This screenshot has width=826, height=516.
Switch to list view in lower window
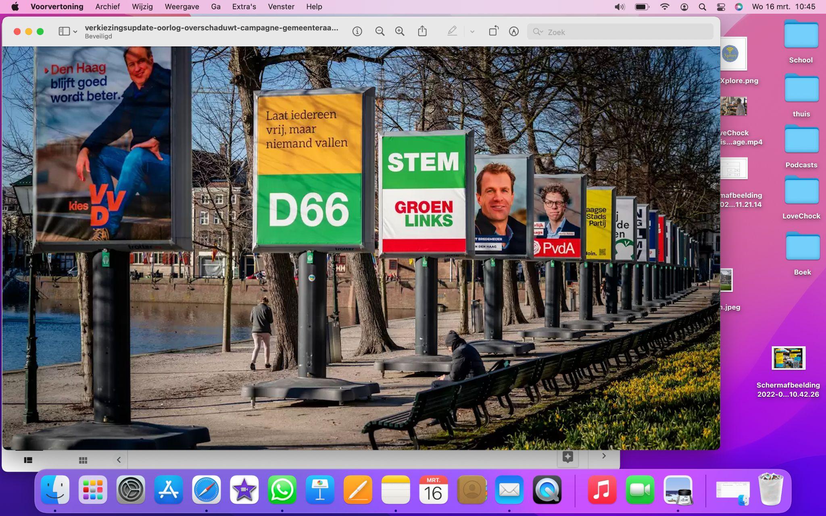28,460
